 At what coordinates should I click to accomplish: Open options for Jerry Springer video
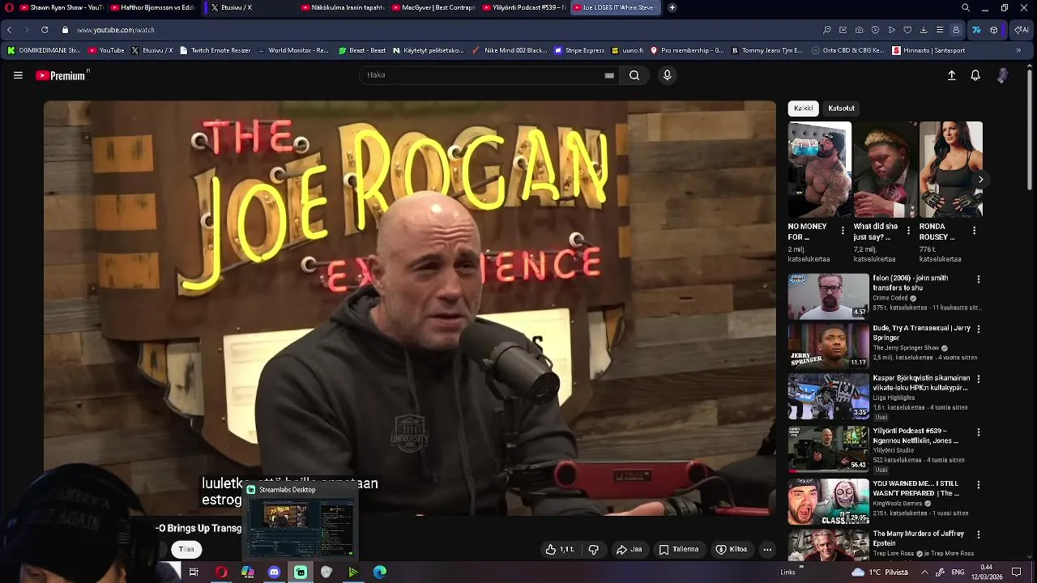[978, 330]
